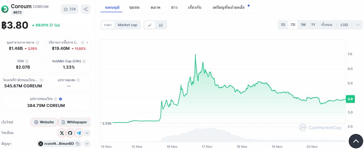Open the เหรียญที่คล้ายคลึง similar coins tab
364x150 pixels.
tap(229, 7)
